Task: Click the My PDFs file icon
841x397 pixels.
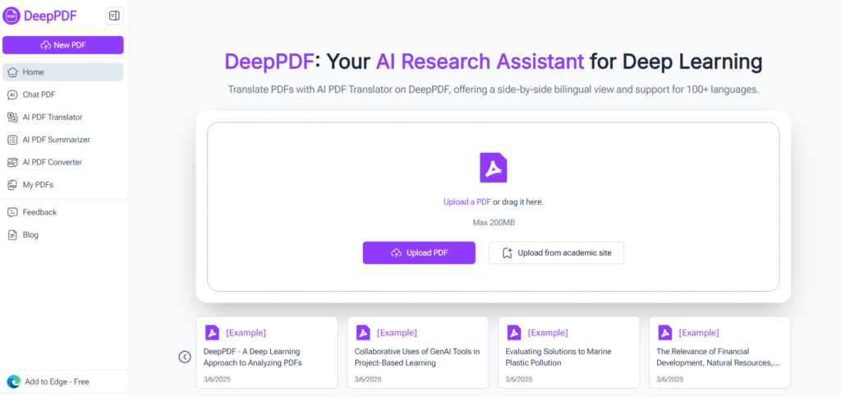Action: pyautogui.click(x=12, y=185)
